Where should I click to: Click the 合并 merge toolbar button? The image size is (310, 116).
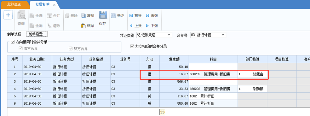point(54,16)
